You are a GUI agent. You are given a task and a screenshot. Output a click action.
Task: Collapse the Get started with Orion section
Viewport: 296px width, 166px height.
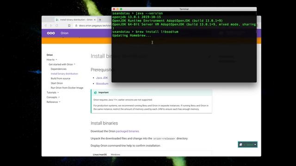[62, 65]
